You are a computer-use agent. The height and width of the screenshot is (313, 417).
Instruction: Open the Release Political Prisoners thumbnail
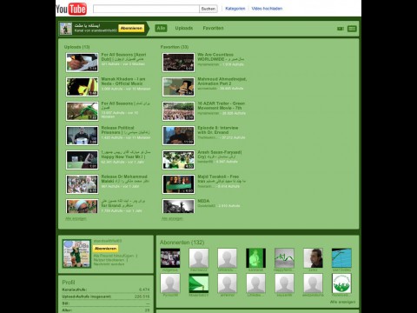pyautogui.click(x=82, y=136)
